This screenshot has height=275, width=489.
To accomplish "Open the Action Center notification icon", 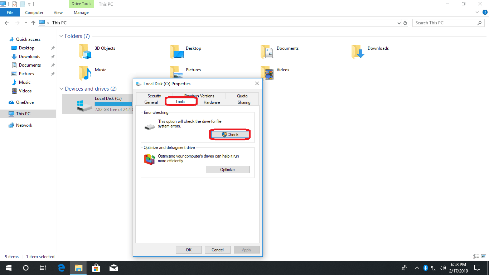I will click(477, 268).
